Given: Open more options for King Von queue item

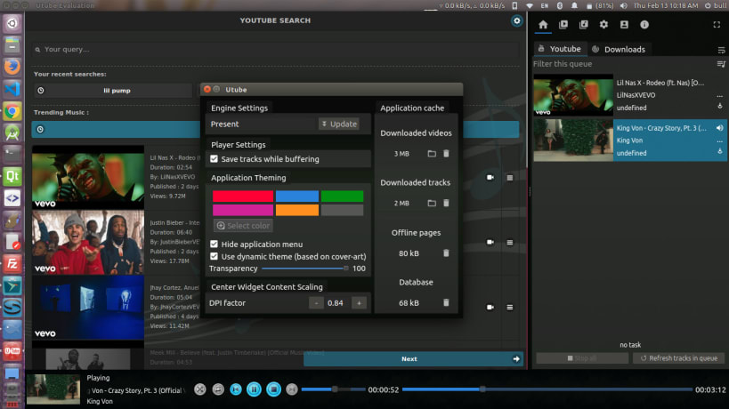Looking at the screenshot, I should point(720,140).
